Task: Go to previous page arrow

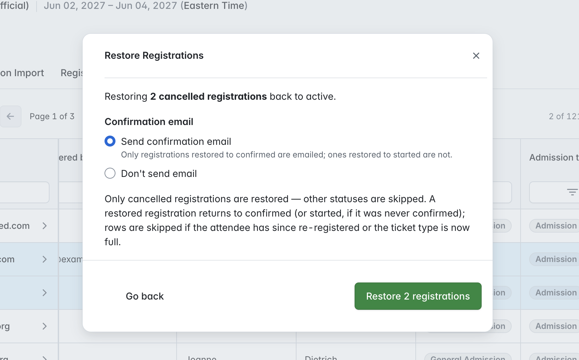Action: pos(10,116)
